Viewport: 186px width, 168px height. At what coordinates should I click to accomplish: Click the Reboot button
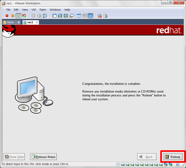pos(173,157)
